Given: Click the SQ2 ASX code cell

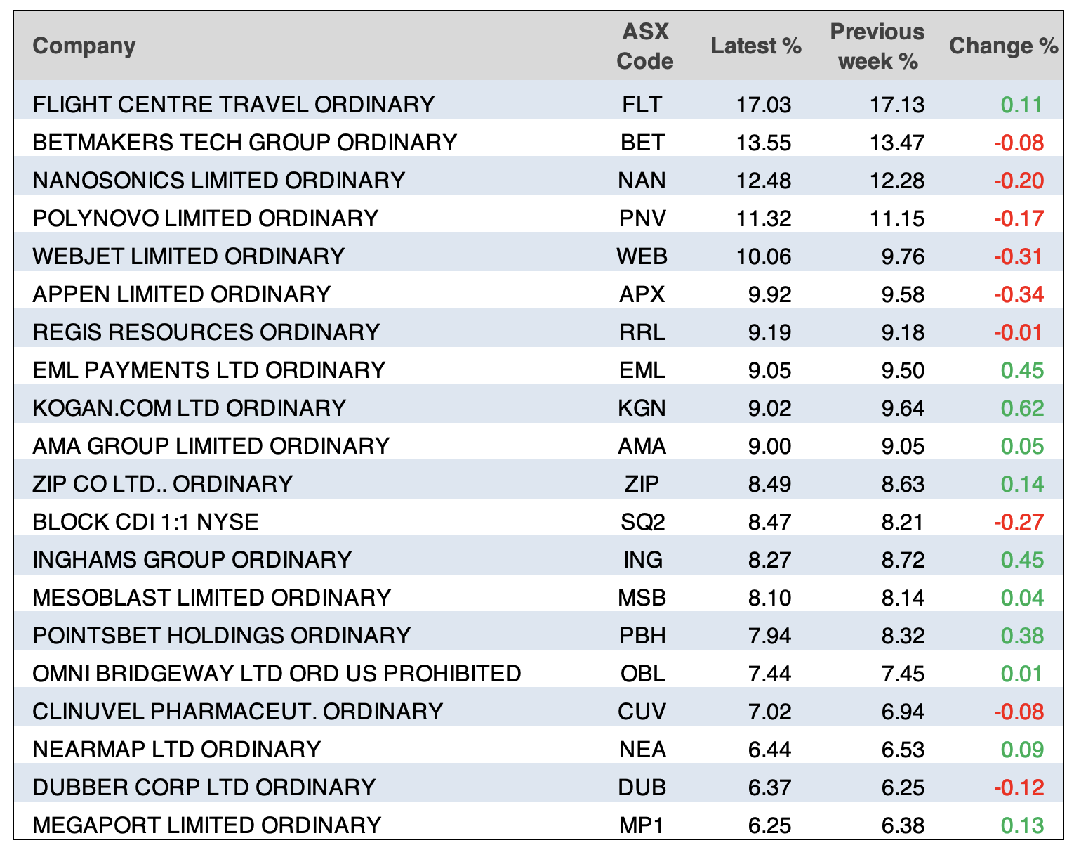Looking at the screenshot, I should 642,522.
